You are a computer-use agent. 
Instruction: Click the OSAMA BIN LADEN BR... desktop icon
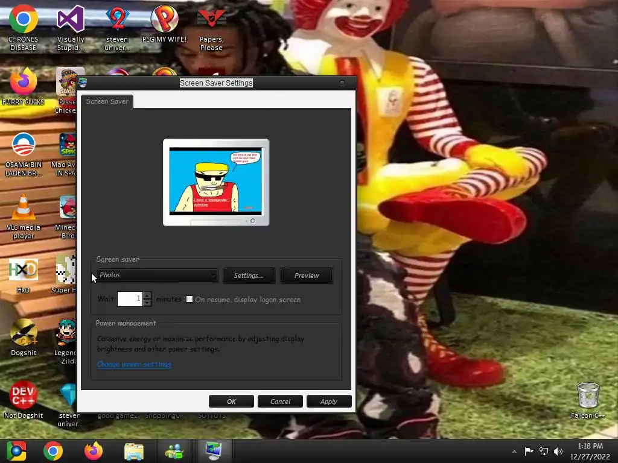click(x=24, y=154)
